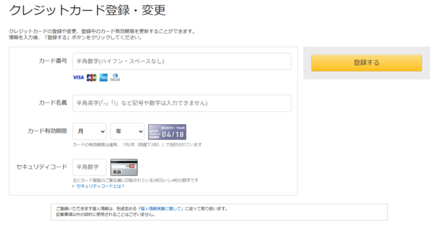
Task: Click the 登録する button
Action: click(x=367, y=63)
